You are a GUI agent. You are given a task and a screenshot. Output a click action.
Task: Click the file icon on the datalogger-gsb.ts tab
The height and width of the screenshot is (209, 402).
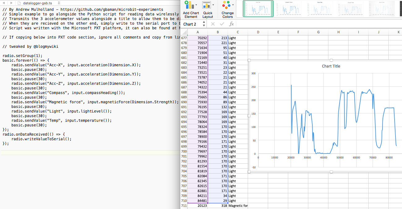point(19,3)
